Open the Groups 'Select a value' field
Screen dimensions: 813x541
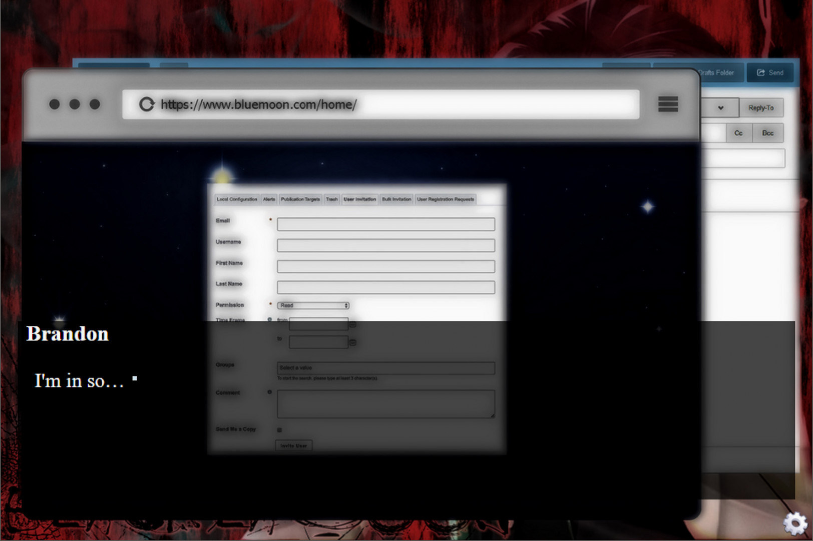386,368
